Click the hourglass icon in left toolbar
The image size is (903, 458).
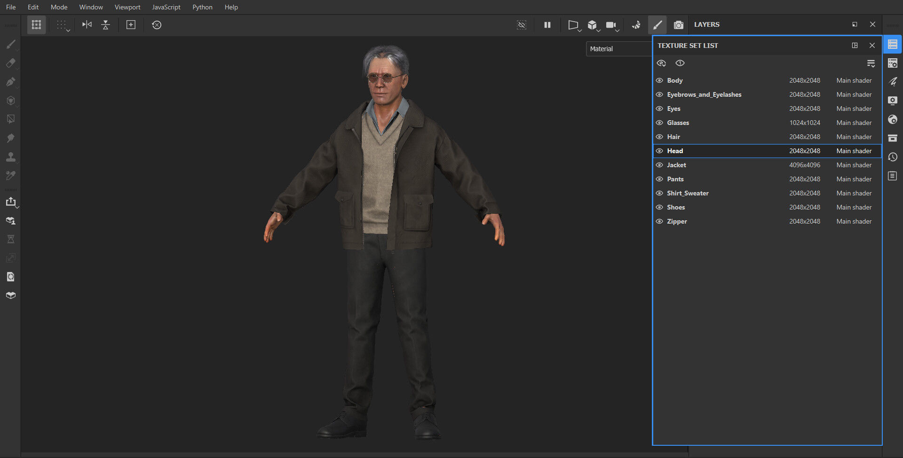click(10, 239)
